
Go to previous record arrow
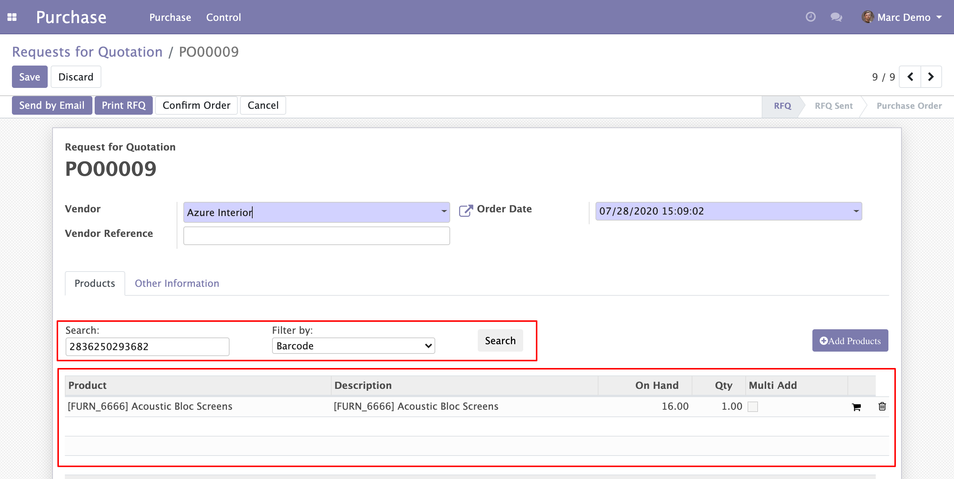click(x=910, y=77)
